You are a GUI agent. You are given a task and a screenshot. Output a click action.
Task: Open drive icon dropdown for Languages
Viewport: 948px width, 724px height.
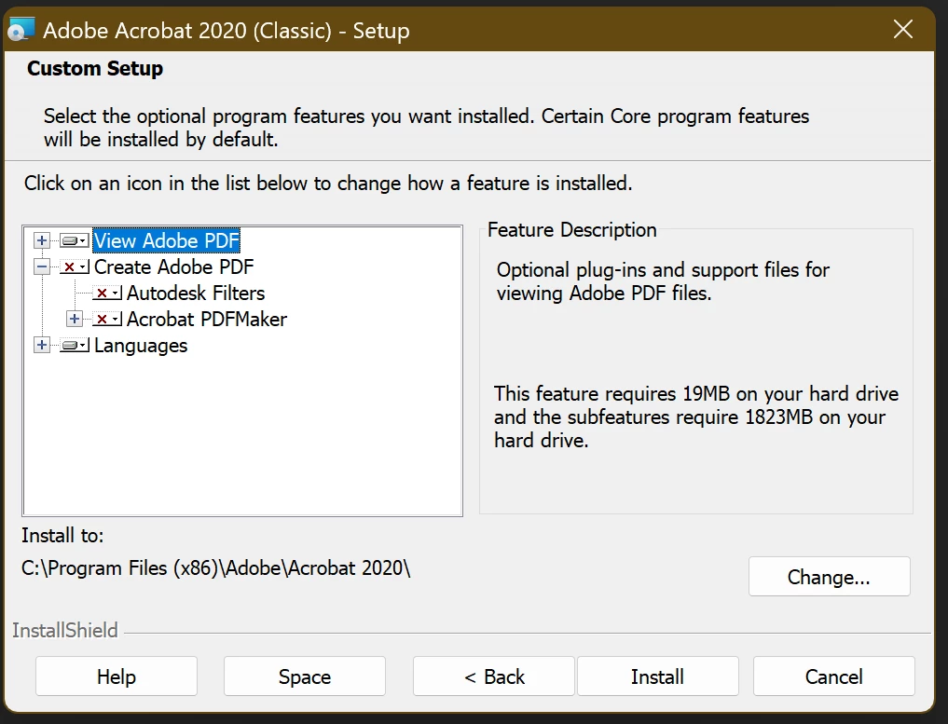(x=75, y=346)
